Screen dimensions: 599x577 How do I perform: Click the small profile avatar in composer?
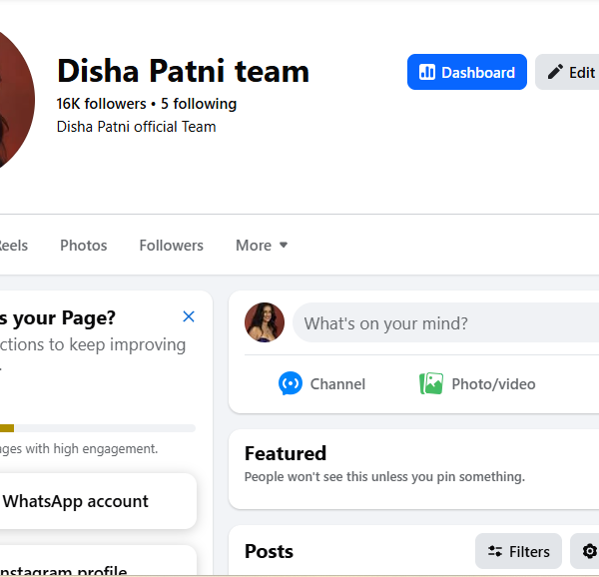(x=265, y=322)
